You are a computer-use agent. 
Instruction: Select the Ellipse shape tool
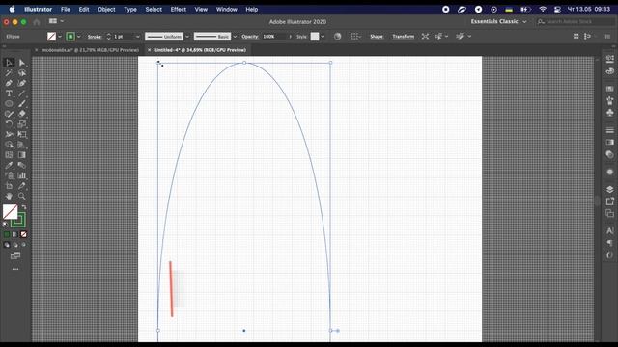pyautogui.click(x=9, y=104)
